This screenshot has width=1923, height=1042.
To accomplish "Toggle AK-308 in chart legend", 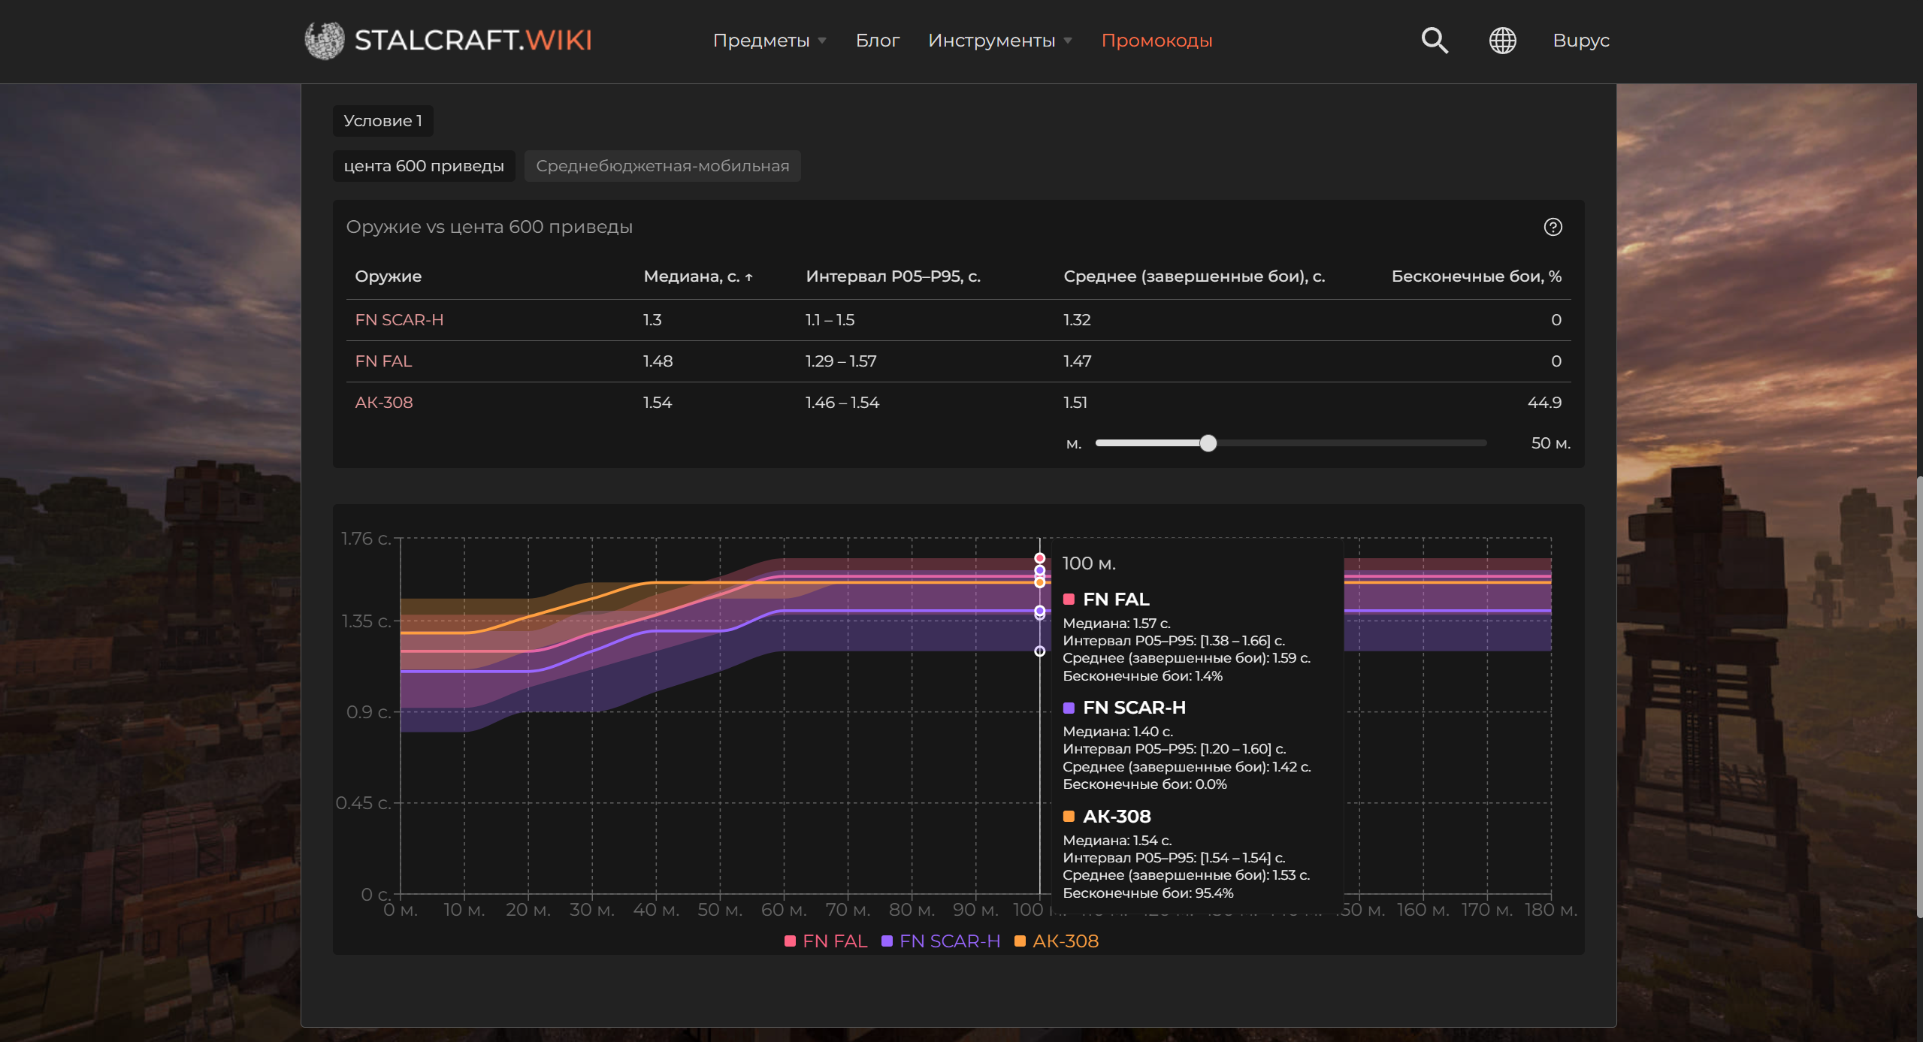I will click(1056, 941).
